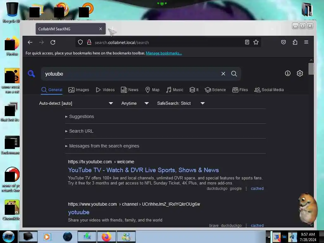The width and height of the screenshot is (324, 243).
Task: Launch Firefox from the taskbar
Action: [x=106, y=237]
